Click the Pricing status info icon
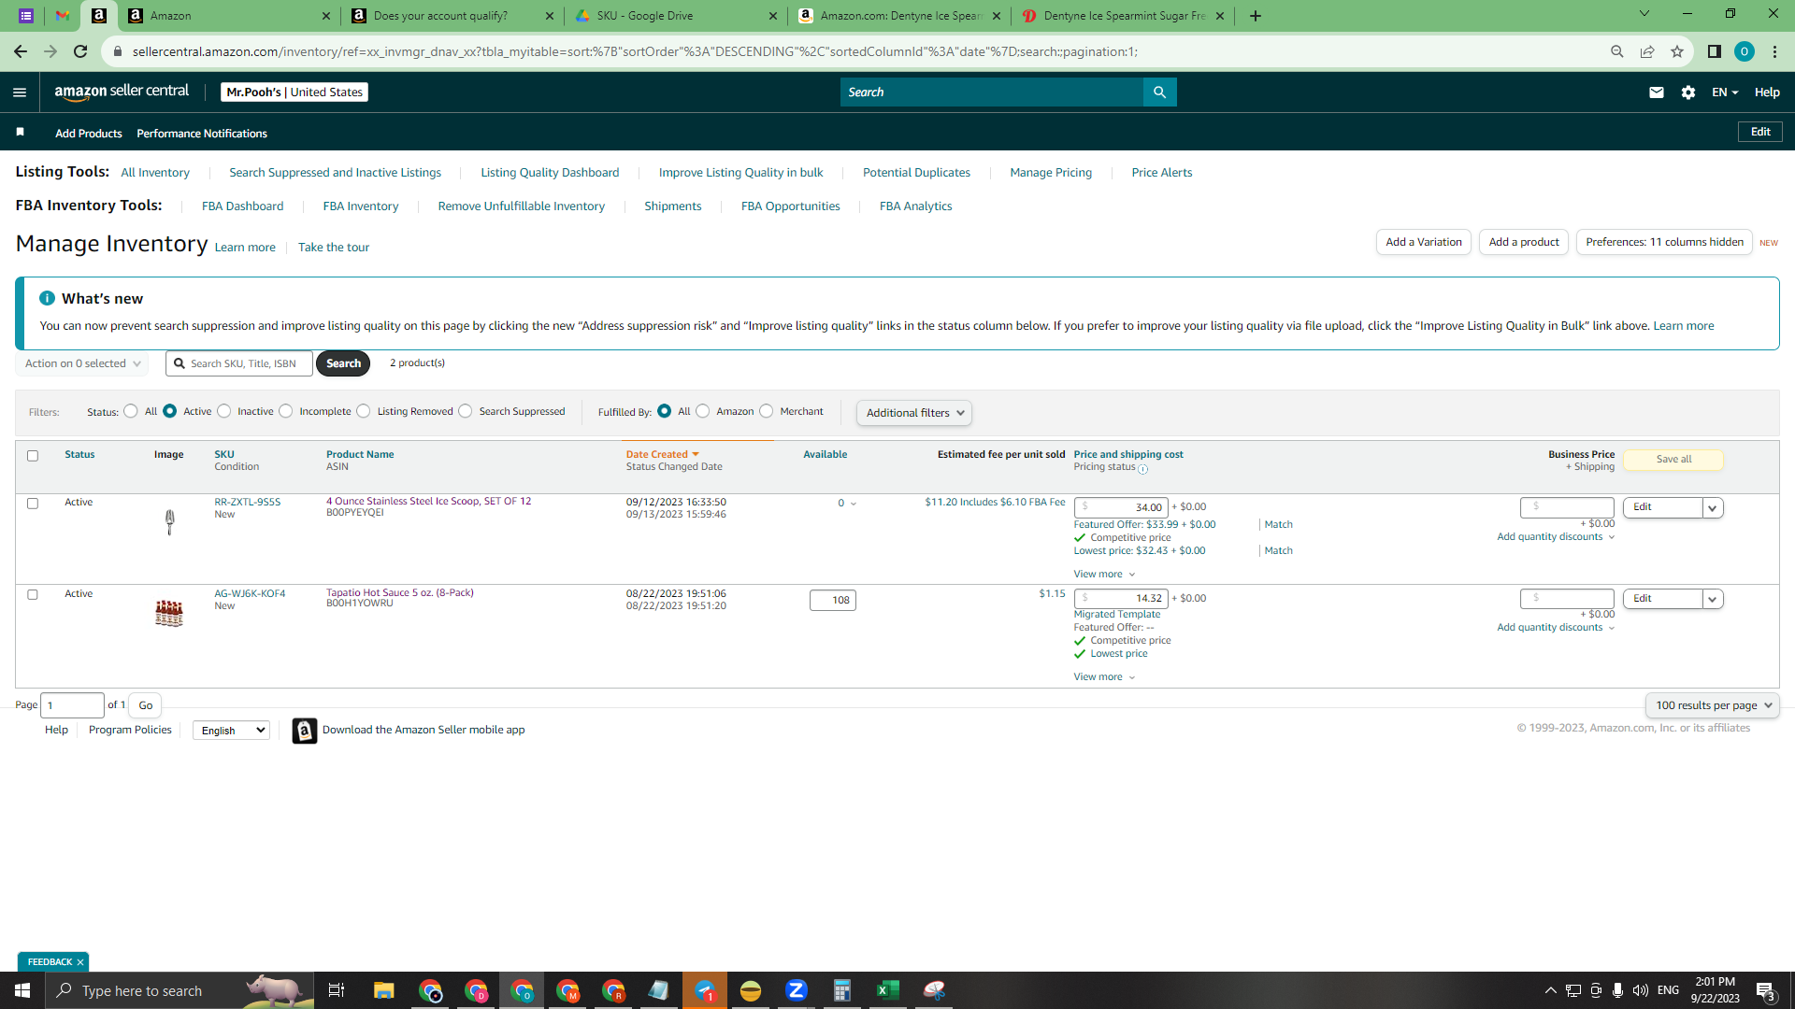Viewport: 1795px width, 1009px height. point(1142,469)
